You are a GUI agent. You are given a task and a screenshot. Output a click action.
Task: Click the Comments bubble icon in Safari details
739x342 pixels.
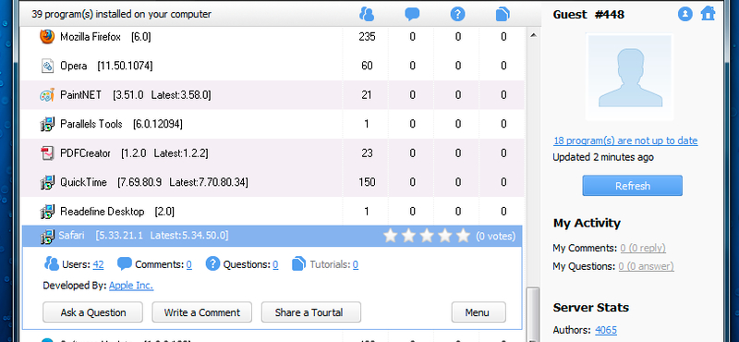pos(125,263)
